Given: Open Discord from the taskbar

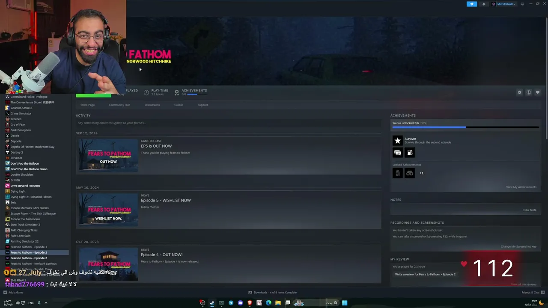Looking at the screenshot, I should pyautogui.click(x=240, y=303).
